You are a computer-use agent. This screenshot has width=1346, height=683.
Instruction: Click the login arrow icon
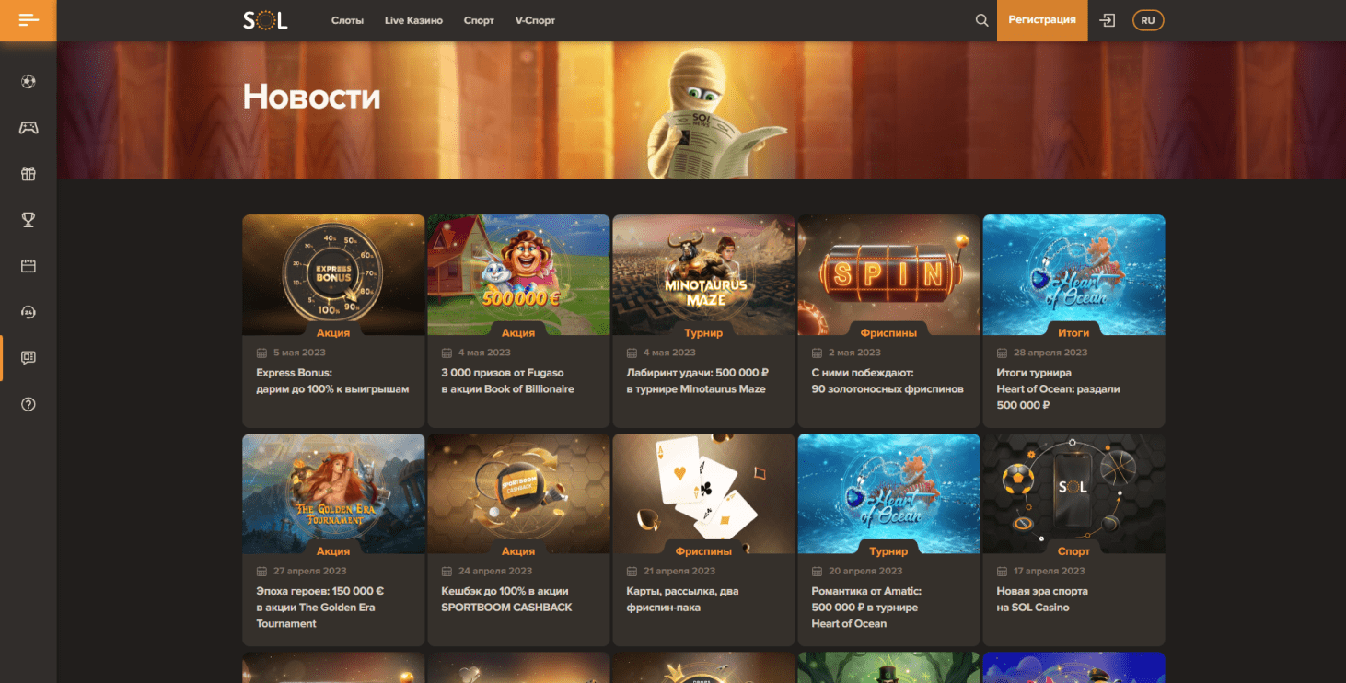tap(1108, 20)
